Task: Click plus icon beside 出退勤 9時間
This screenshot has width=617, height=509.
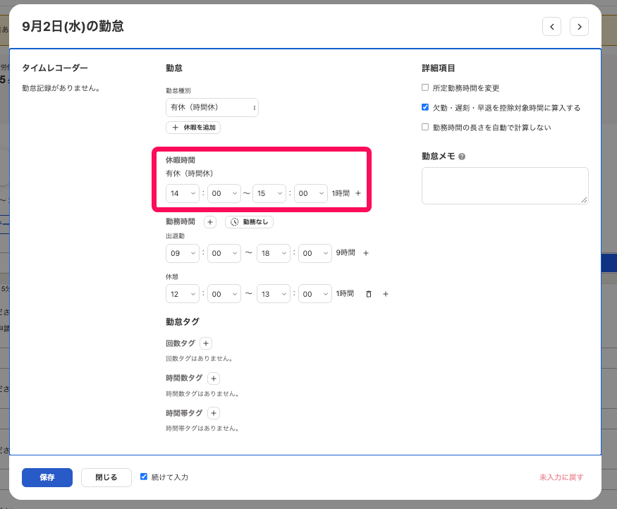Action: [x=366, y=253]
